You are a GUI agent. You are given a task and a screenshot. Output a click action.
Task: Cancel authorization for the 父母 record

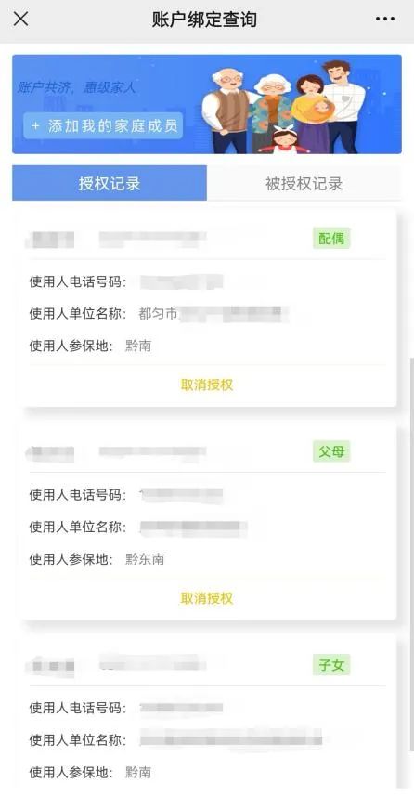click(x=207, y=598)
